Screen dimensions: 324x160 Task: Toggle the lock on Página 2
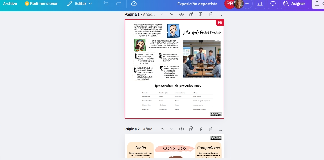point(191,129)
